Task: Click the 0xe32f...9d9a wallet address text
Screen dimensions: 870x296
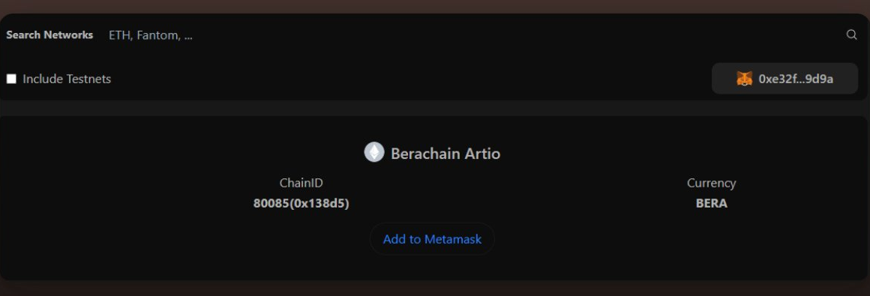Action: [x=796, y=79]
